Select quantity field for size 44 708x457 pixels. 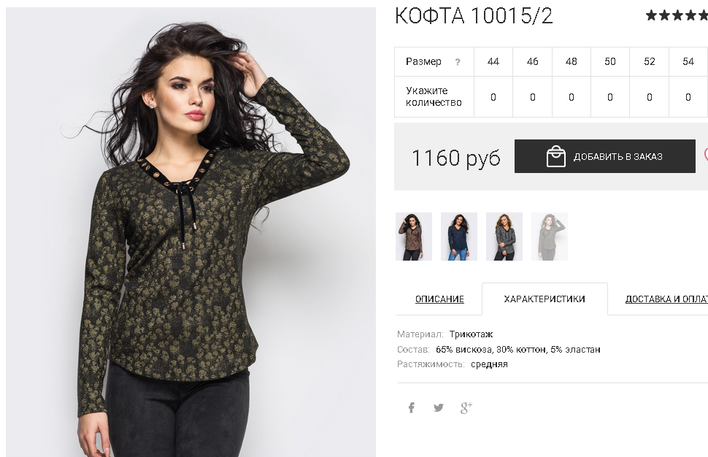[493, 97]
